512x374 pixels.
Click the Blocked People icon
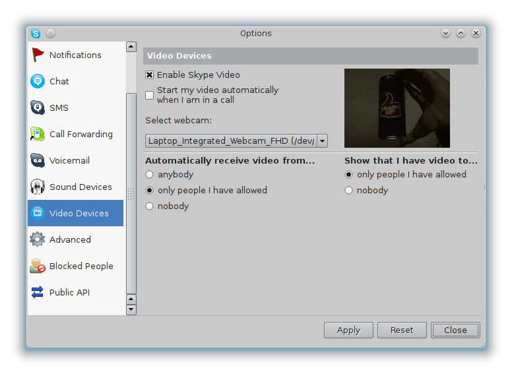click(38, 266)
